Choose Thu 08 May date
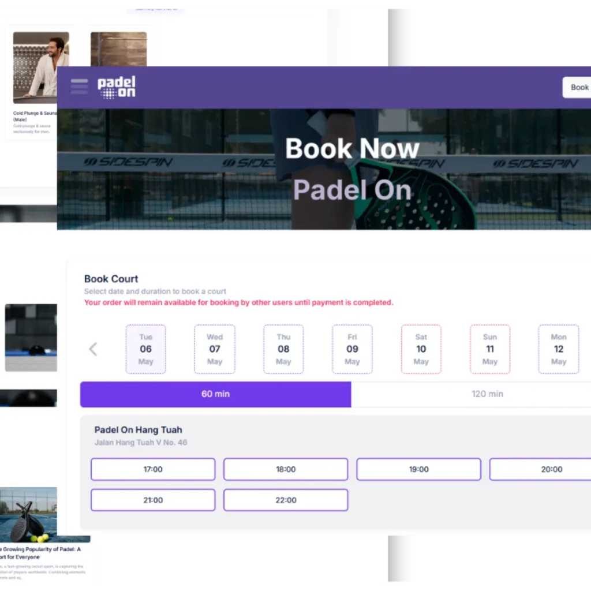 click(283, 349)
